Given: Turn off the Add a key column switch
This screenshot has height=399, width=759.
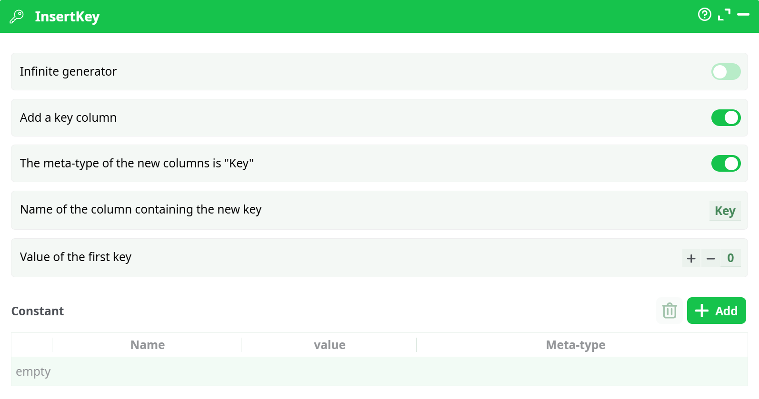Looking at the screenshot, I should (x=726, y=118).
